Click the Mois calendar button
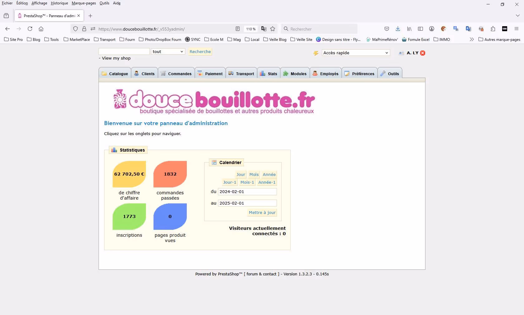 pos(254,174)
